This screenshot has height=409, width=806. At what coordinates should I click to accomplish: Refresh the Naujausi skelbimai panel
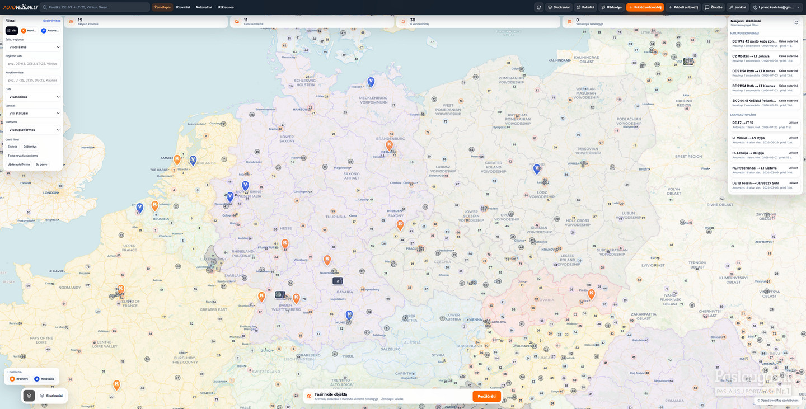[796, 22]
